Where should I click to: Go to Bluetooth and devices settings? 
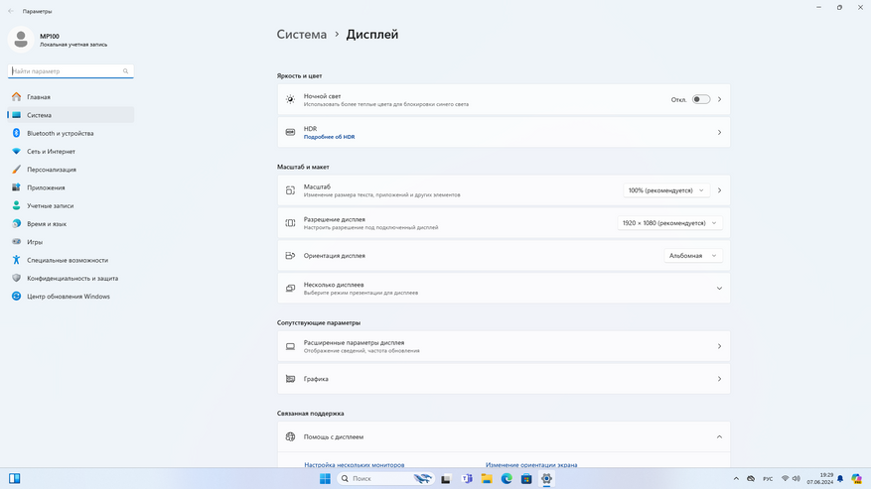[60, 133]
